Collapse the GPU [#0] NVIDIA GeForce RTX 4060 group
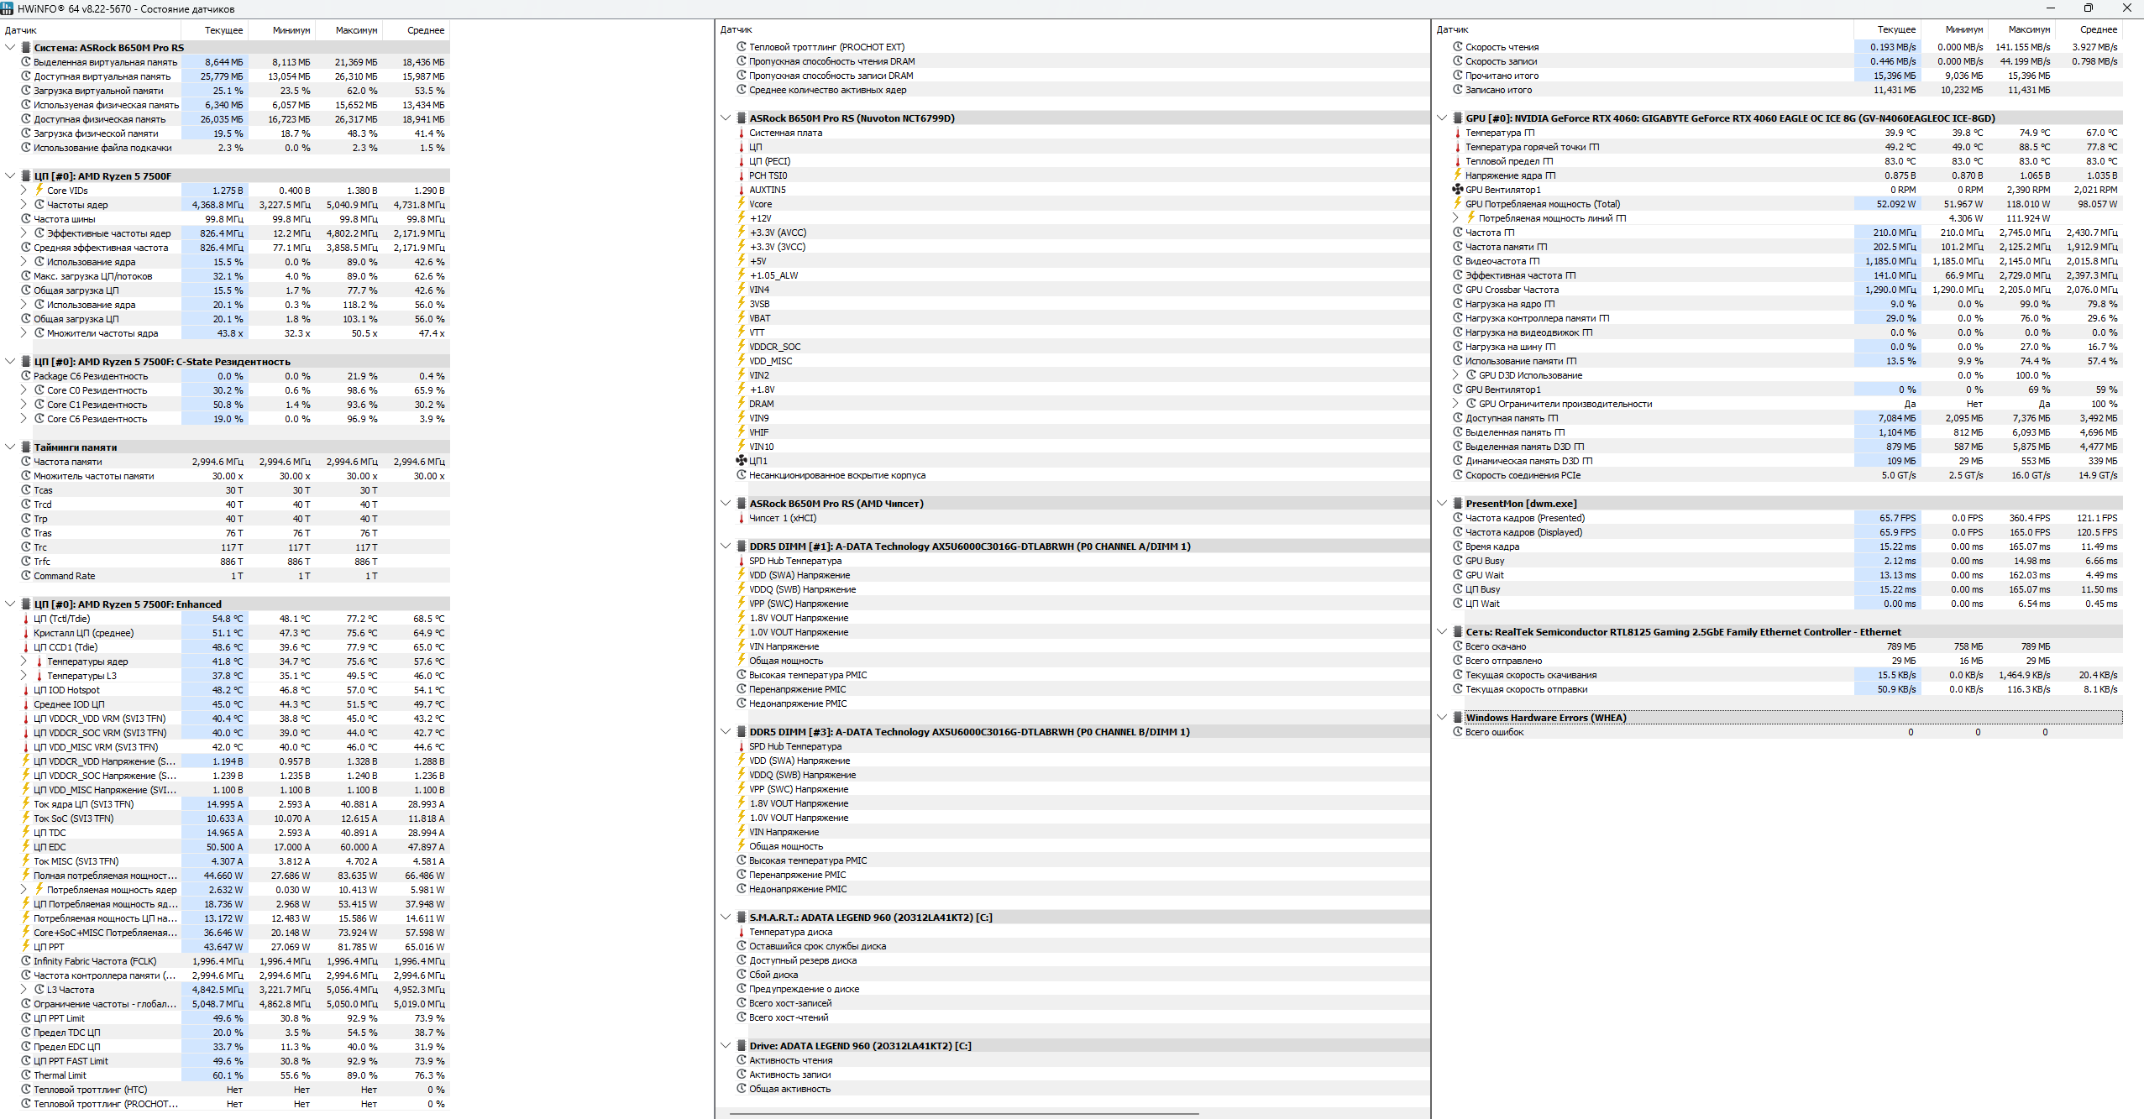Image resolution: width=2144 pixels, height=1119 pixels. pos(1442,118)
